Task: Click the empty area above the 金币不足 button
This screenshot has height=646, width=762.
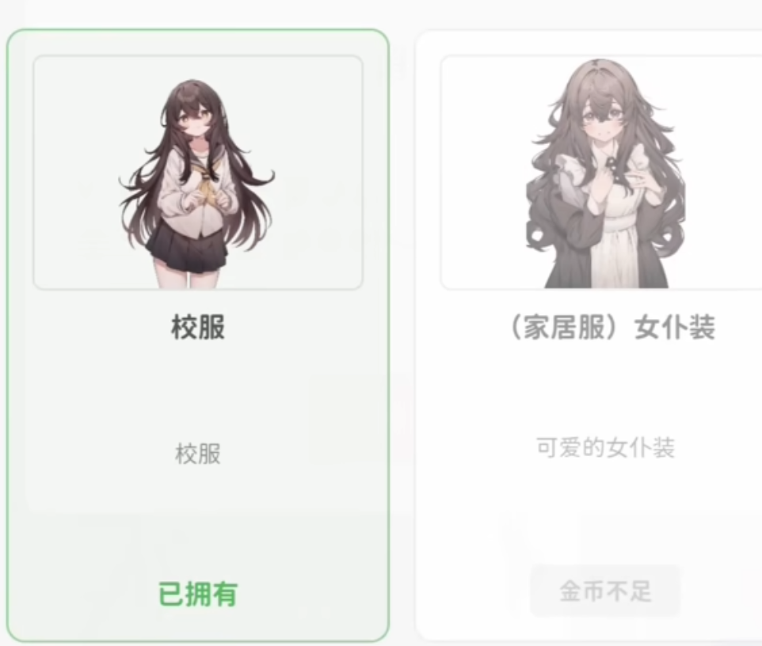Action: [x=605, y=515]
